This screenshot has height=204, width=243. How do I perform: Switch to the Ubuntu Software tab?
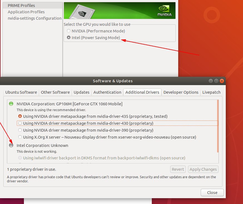click(x=21, y=92)
